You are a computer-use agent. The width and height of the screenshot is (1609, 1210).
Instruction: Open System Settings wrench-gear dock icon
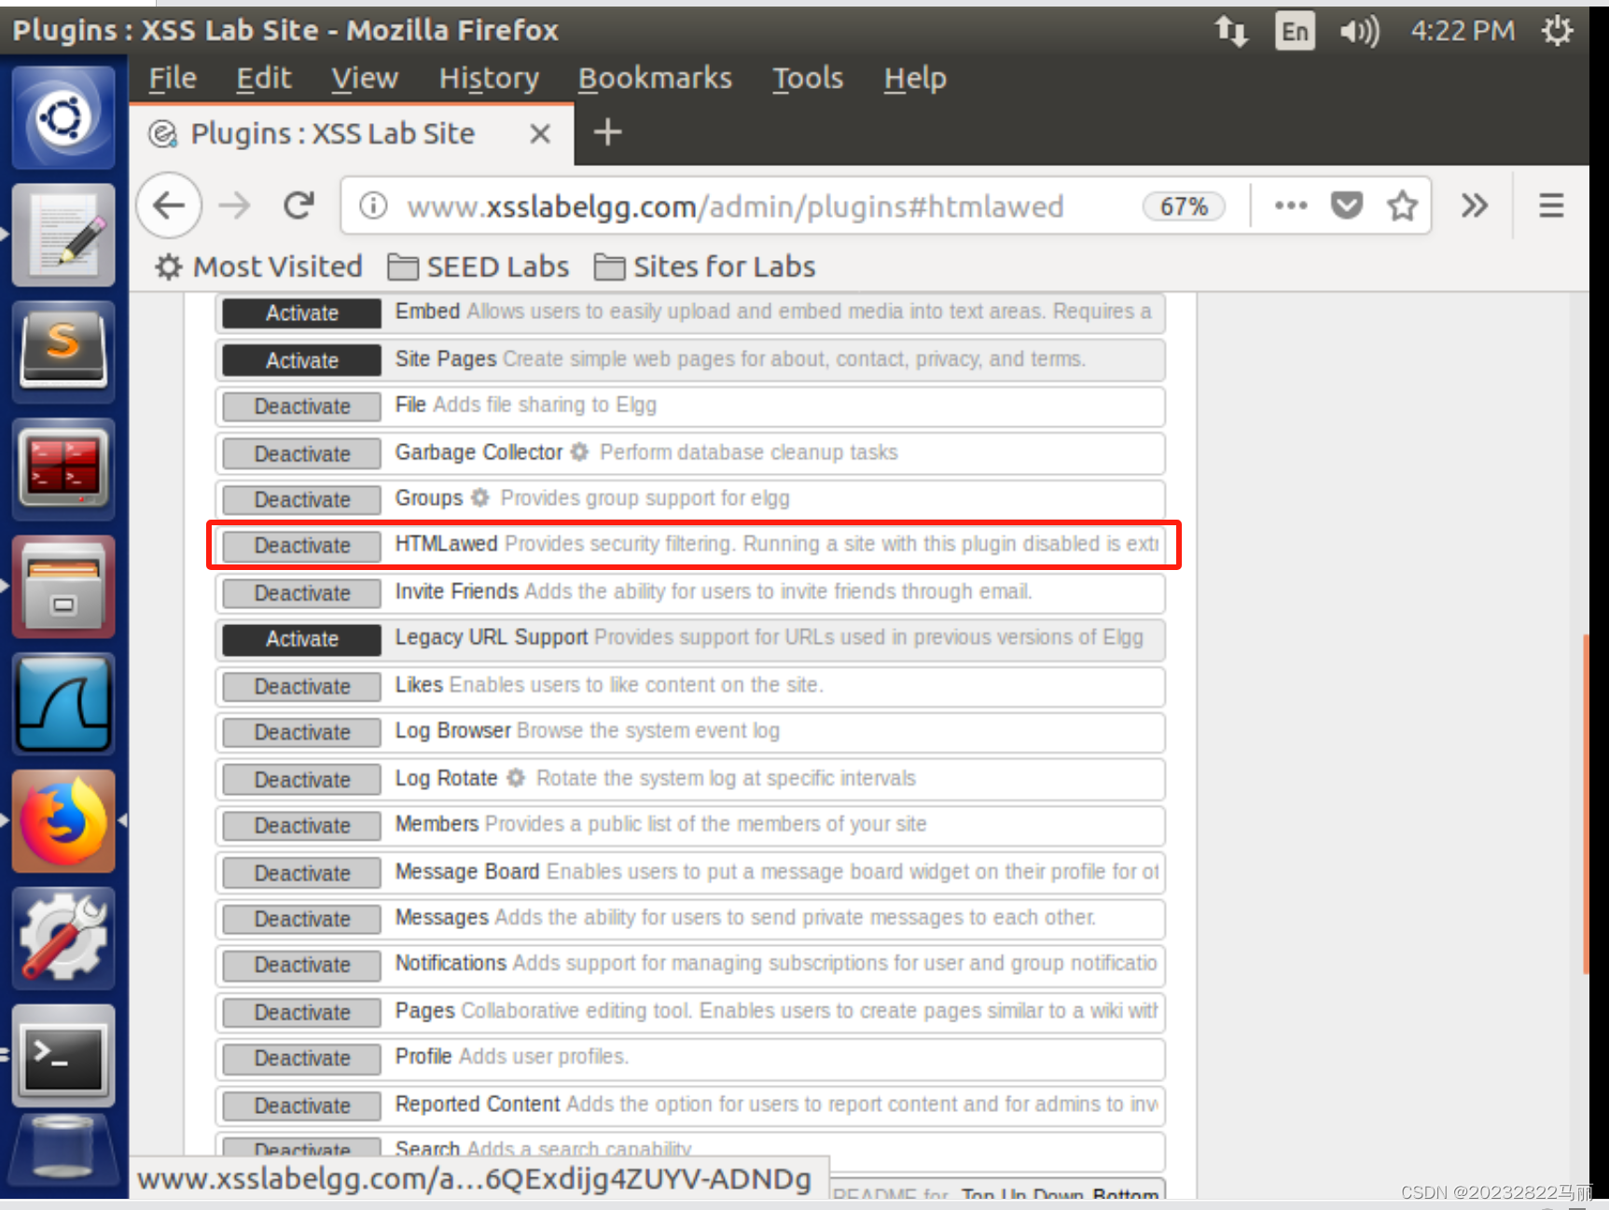tap(63, 938)
